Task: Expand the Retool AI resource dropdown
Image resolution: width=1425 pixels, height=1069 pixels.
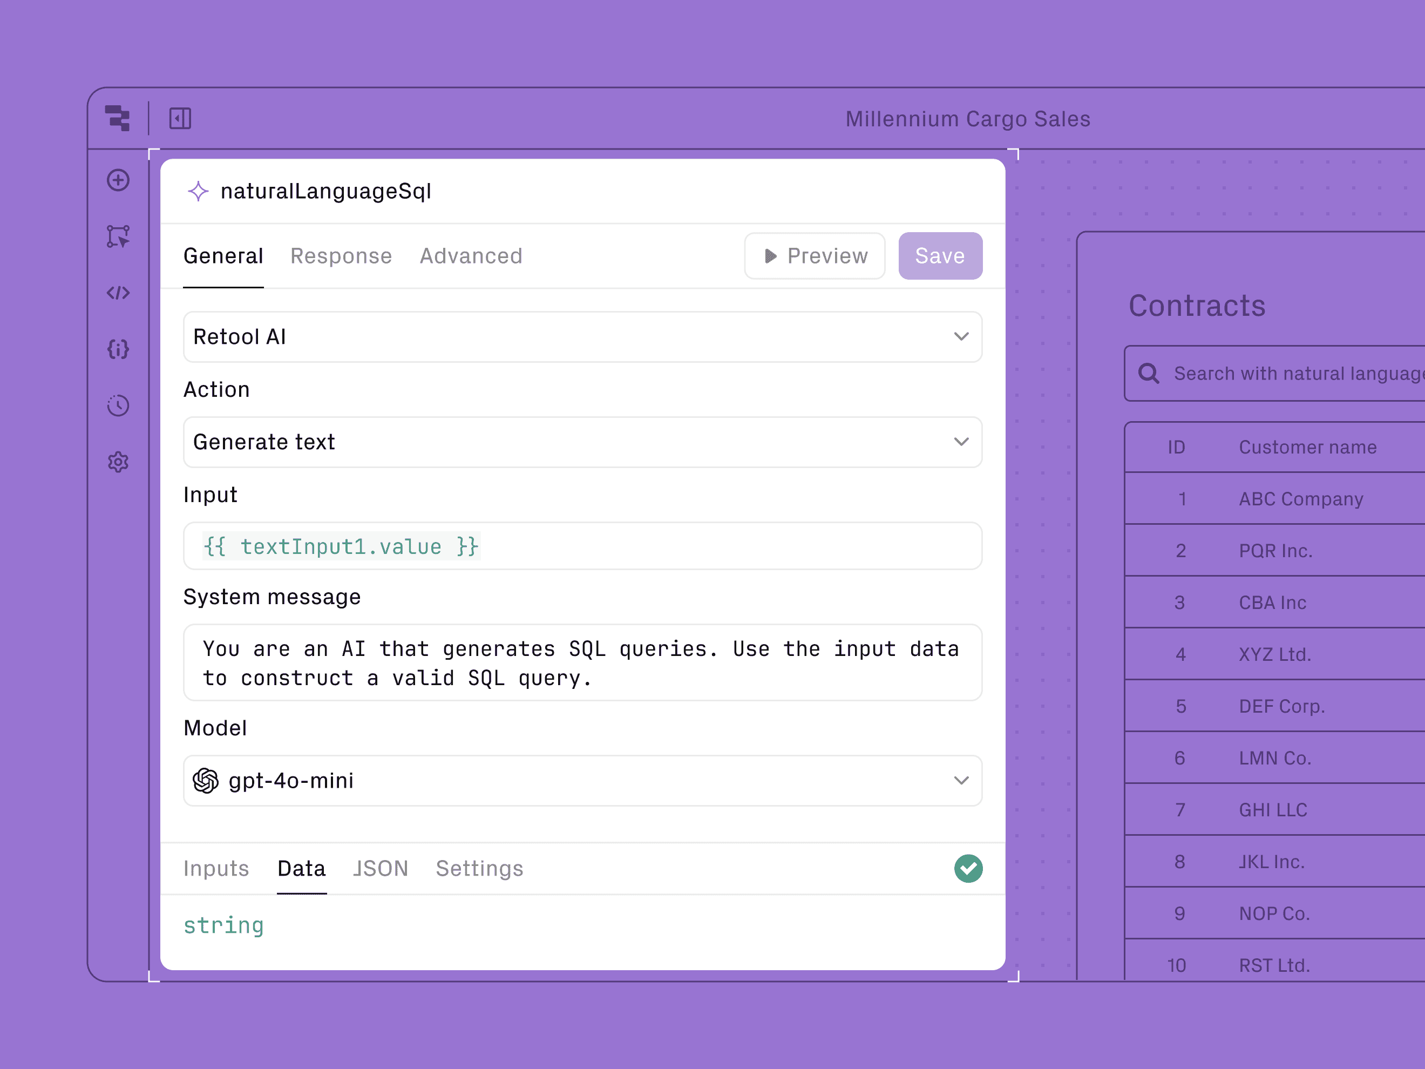Action: [x=960, y=337]
